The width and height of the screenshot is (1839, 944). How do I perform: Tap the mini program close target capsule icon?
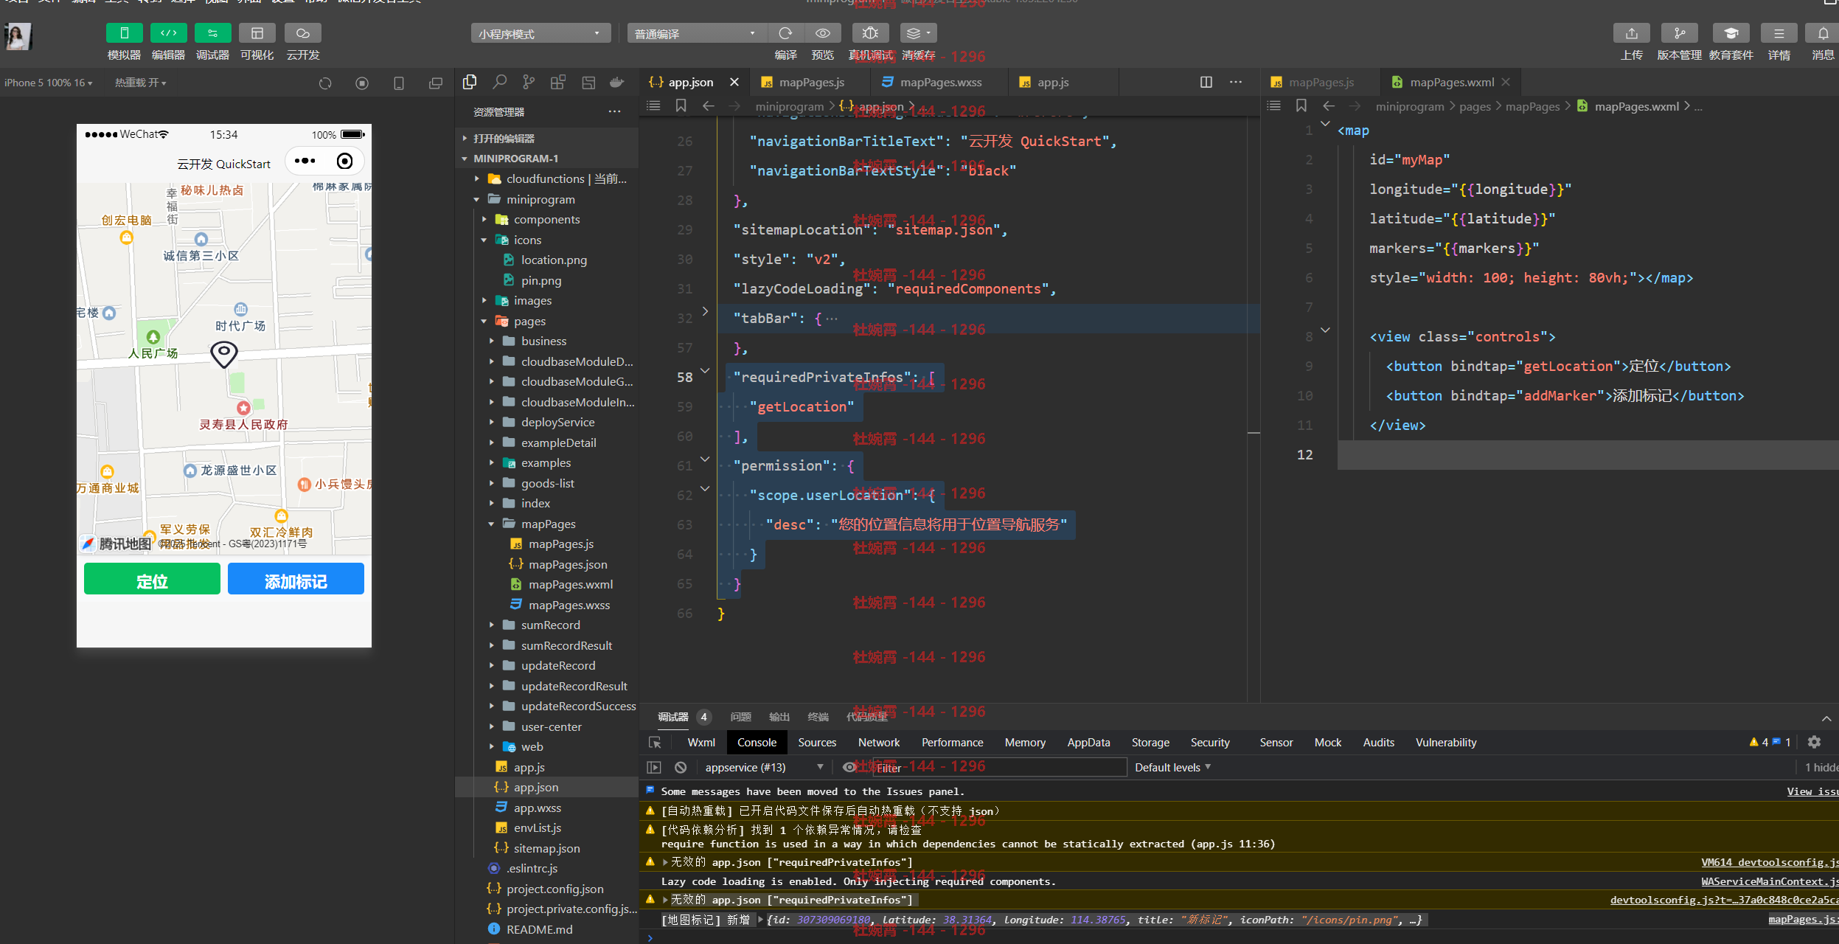(344, 161)
